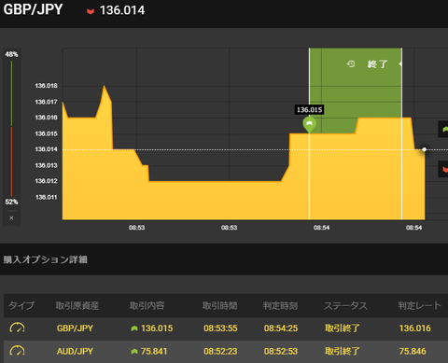Click the history clock icon beside 終了
The width and height of the screenshot is (448, 363).
[x=351, y=64]
